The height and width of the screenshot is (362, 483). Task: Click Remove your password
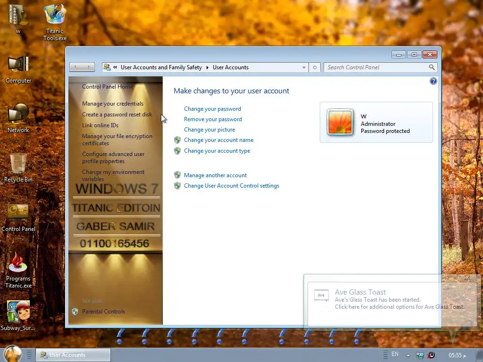pyautogui.click(x=213, y=119)
